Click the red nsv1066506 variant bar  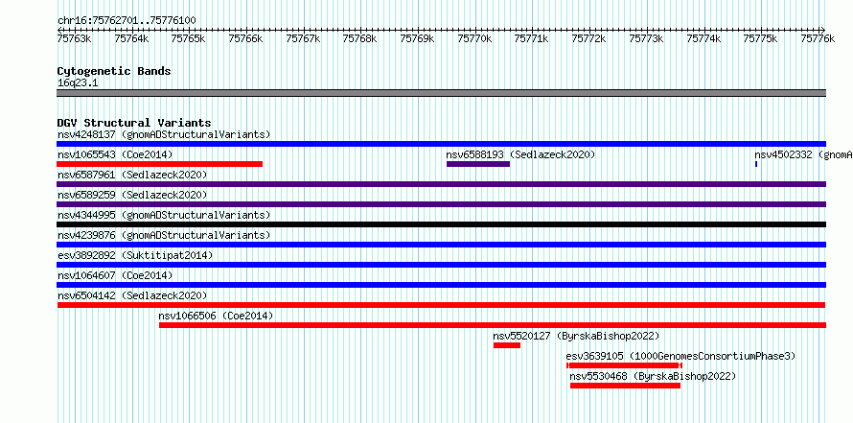click(493, 325)
